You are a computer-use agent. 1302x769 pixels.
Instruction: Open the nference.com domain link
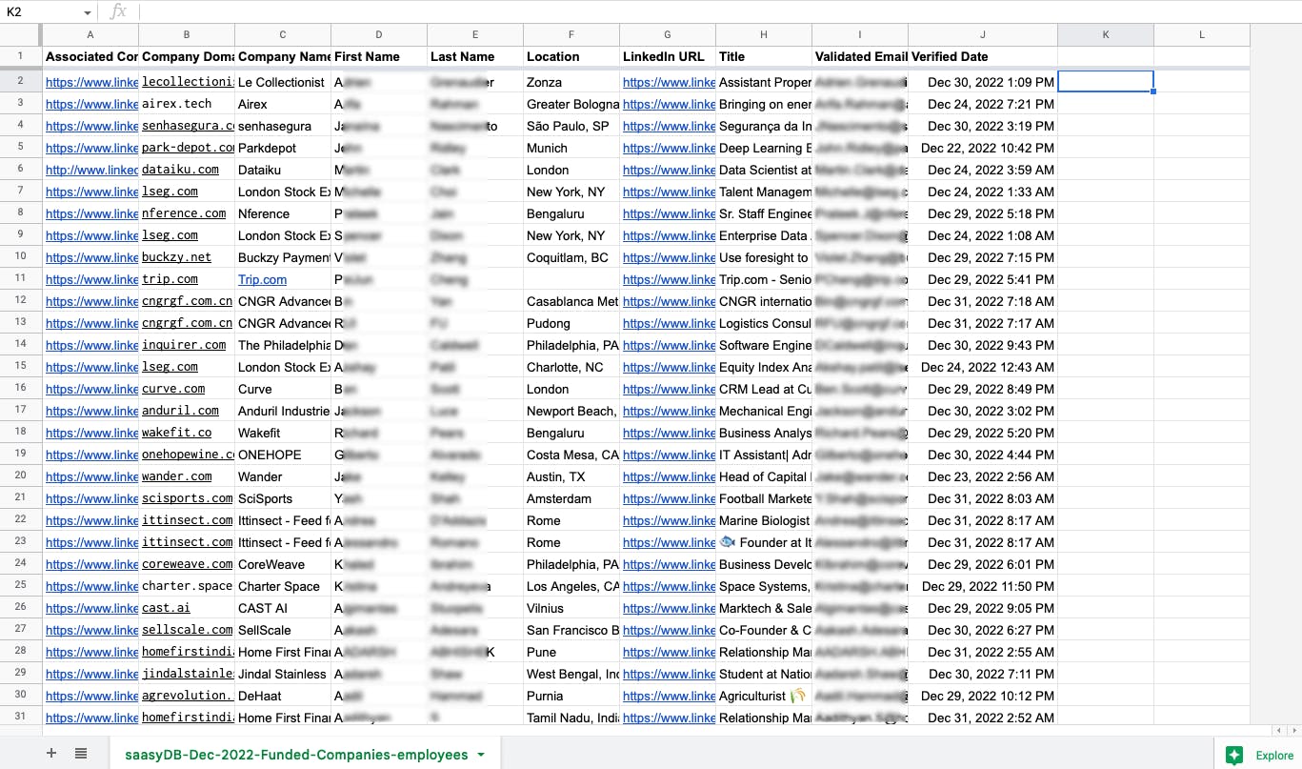185,213
